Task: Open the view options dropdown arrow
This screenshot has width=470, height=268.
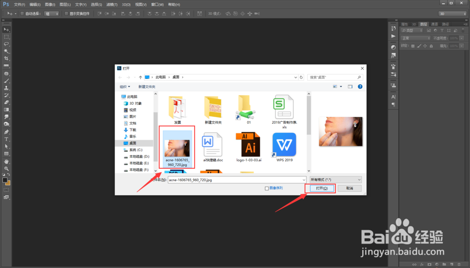Action: [x=341, y=87]
